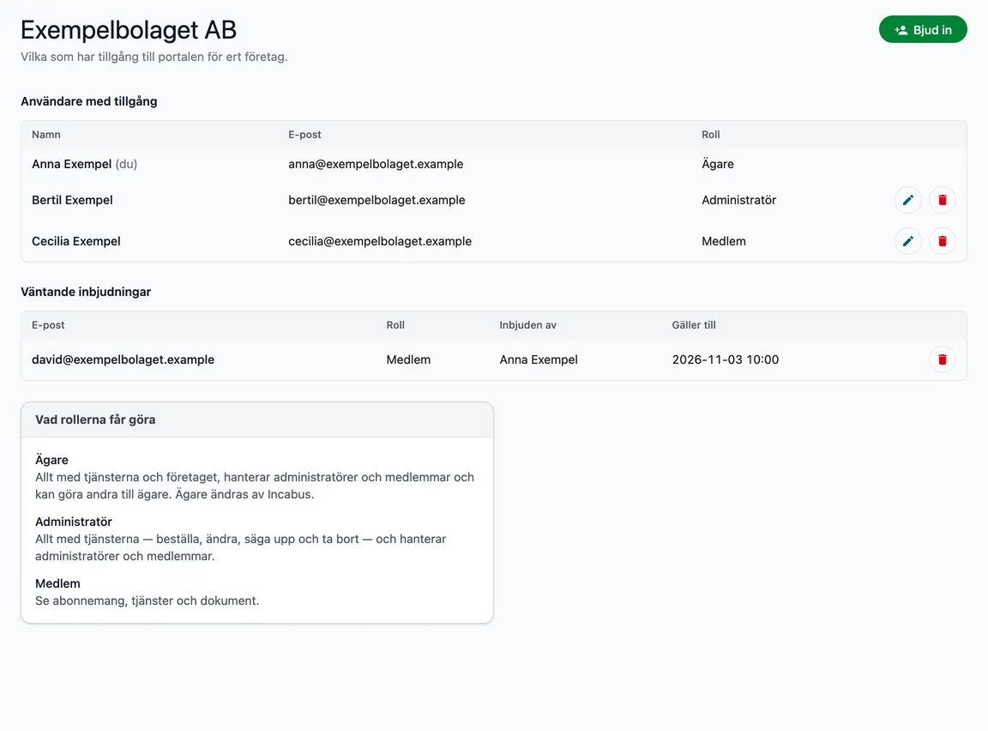Delete user Bertil Exempel with trash icon
The image size is (988, 731).
coord(942,201)
